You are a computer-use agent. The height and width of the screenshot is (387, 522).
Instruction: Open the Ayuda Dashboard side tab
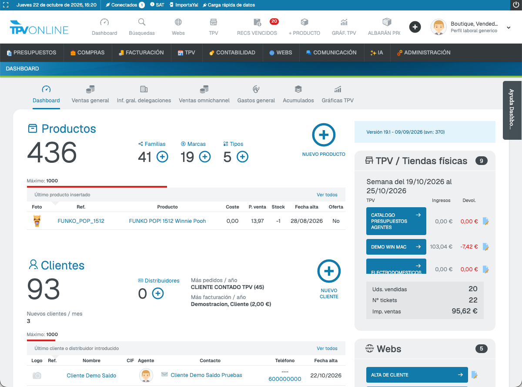point(512,110)
